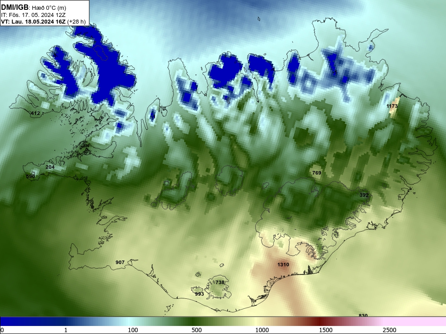Click the 1500 tick label on the color scale

[x=326, y=330]
